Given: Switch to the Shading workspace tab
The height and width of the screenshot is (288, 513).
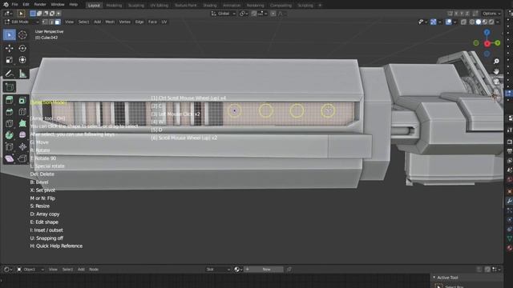Looking at the screenshot, I should 210,6.
